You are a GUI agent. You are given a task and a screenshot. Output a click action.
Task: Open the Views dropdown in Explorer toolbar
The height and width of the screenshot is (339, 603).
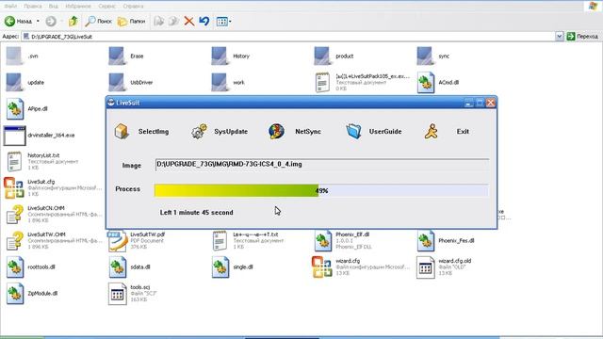point(223,22)
